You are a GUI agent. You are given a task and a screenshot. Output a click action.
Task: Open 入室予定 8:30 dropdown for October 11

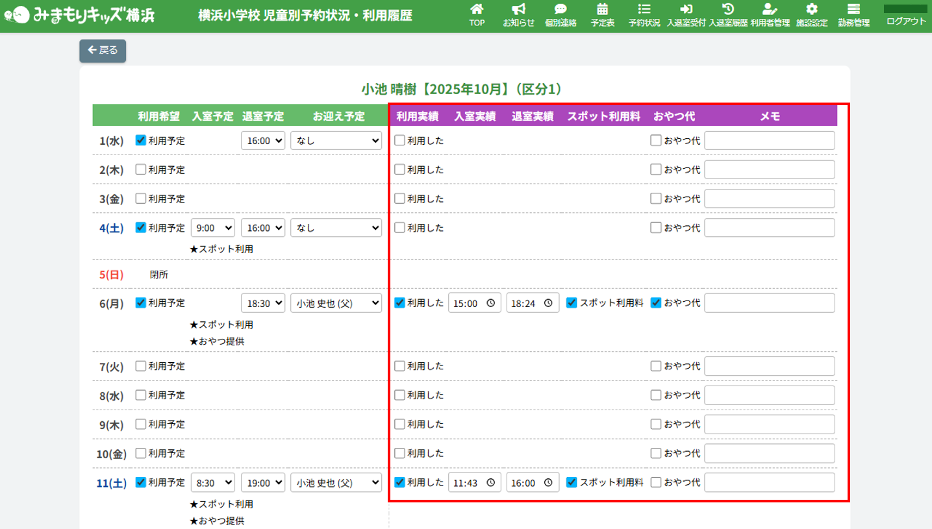click(x=212, y=482)
